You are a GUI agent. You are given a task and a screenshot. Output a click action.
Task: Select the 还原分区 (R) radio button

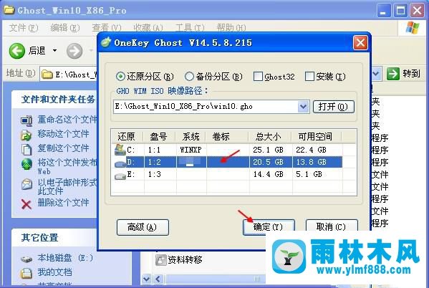click(x=120, y=77)
